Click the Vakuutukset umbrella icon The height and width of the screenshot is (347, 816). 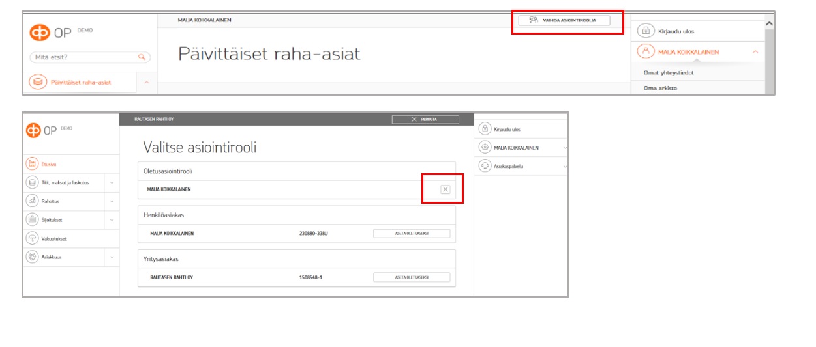(x=32, y=239)
